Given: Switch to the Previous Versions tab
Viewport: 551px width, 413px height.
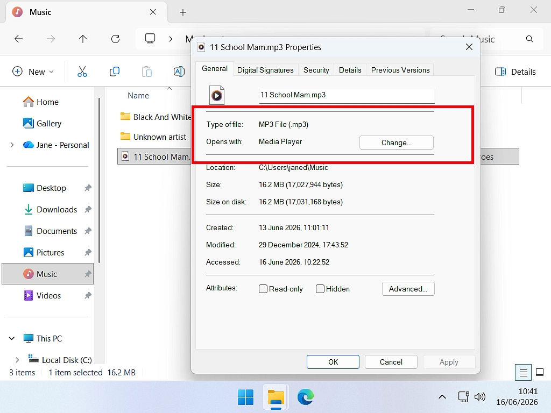Looking at the screenshot, I should [x=400, y=70].
